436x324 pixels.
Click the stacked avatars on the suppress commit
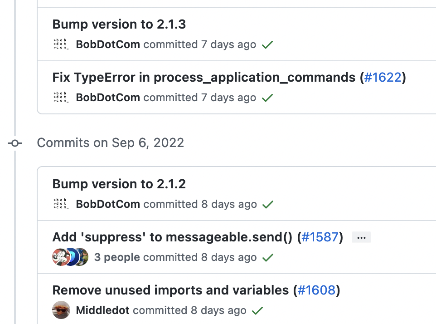point(70,256)
